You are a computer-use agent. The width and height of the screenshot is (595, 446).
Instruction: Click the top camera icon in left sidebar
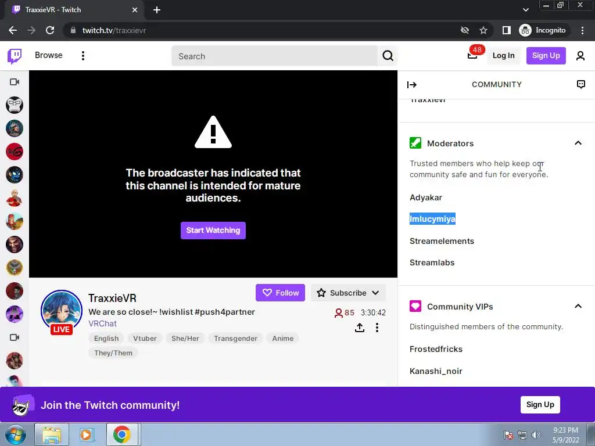pyautogui.click(x=15, y=82)
